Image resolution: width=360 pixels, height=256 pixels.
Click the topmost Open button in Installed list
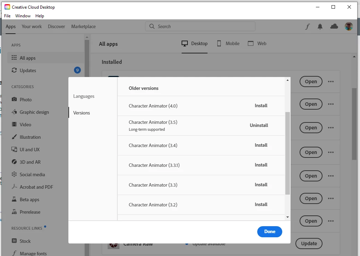coord(311,82)
